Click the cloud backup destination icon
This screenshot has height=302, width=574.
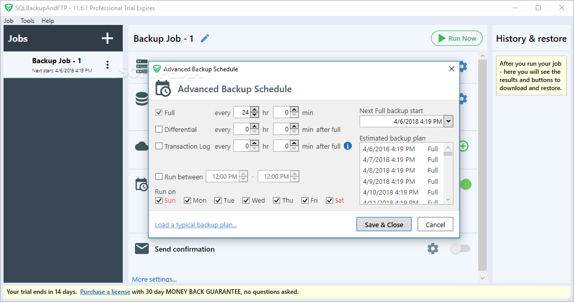point(141,146)
